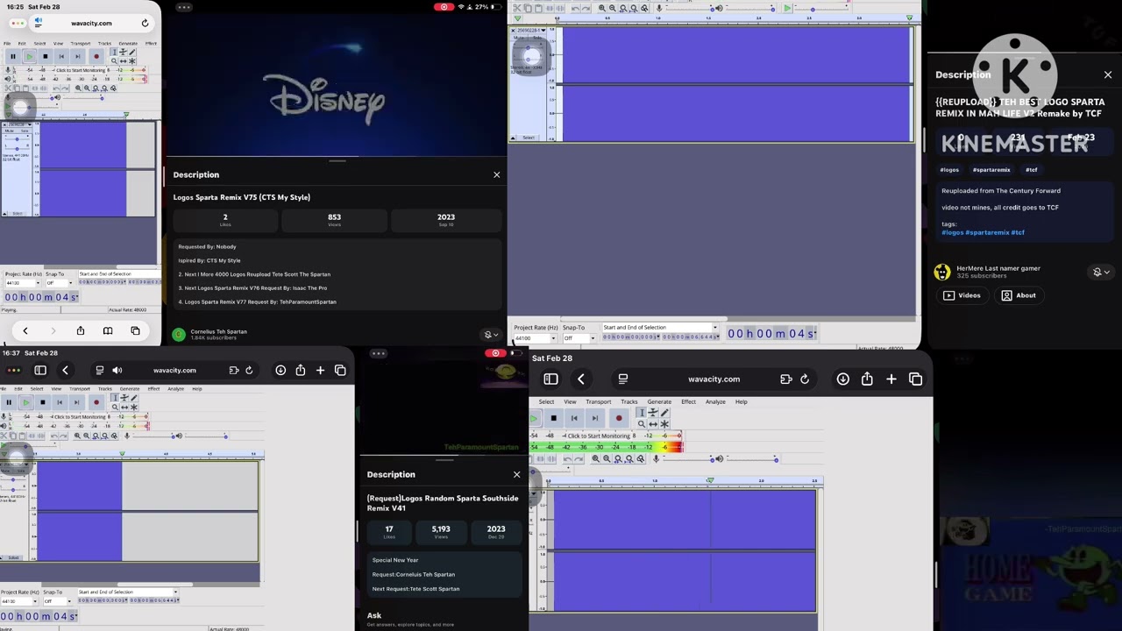Click the wavacity.com address bar in bottom-right browser
This screenshot has width=1122, height=631.
tap(714, 379)
